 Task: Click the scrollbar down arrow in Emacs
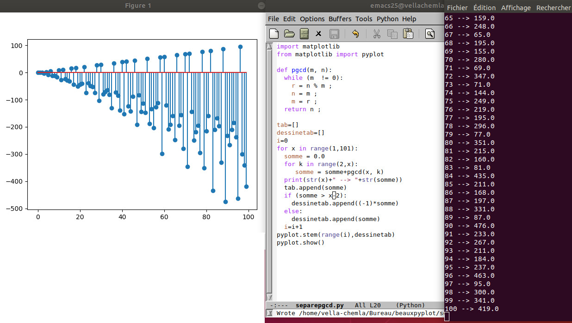(x=270, y=298)
